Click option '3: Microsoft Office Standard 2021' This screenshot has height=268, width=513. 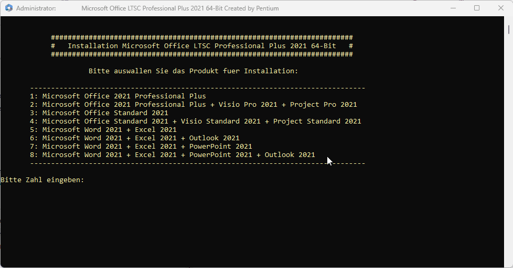point(99,113)
